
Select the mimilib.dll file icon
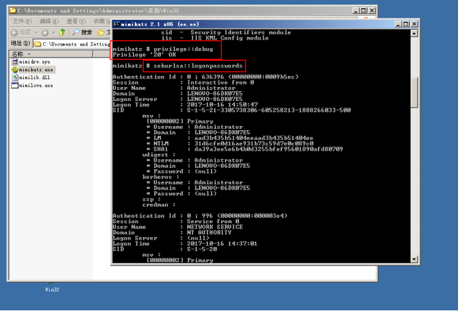point(15,77)
